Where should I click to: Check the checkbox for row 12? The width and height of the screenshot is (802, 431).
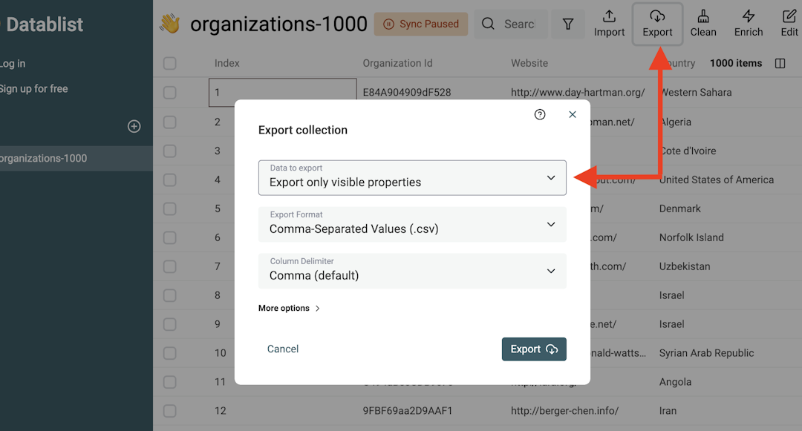(x=169, y=410)
